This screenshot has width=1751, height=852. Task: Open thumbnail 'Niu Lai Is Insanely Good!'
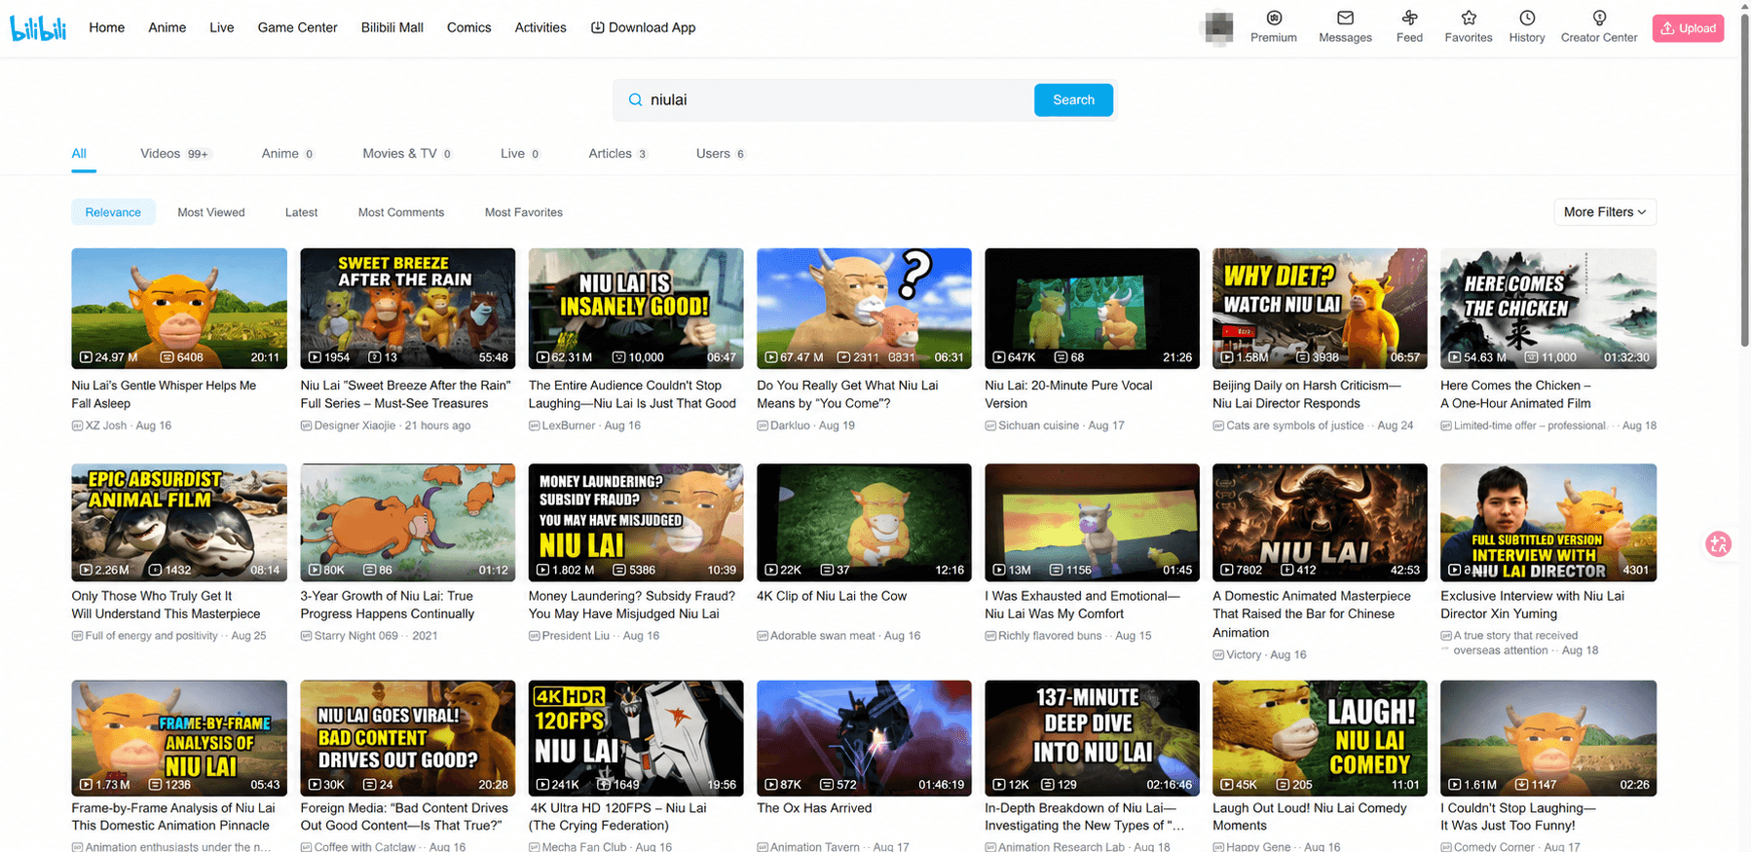pyautogui.click(x=636, y=309)
